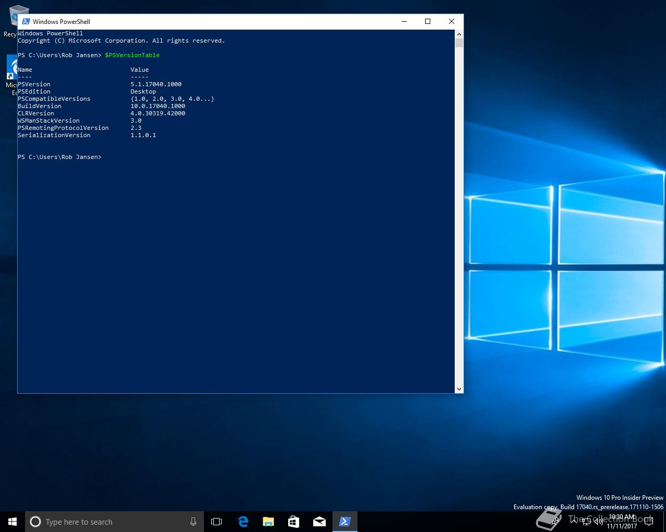The height and width of the screenshot is (532, 666).
Task: Click the SerializationVersion value 1.1.0.1
Action: coord(143,135)
